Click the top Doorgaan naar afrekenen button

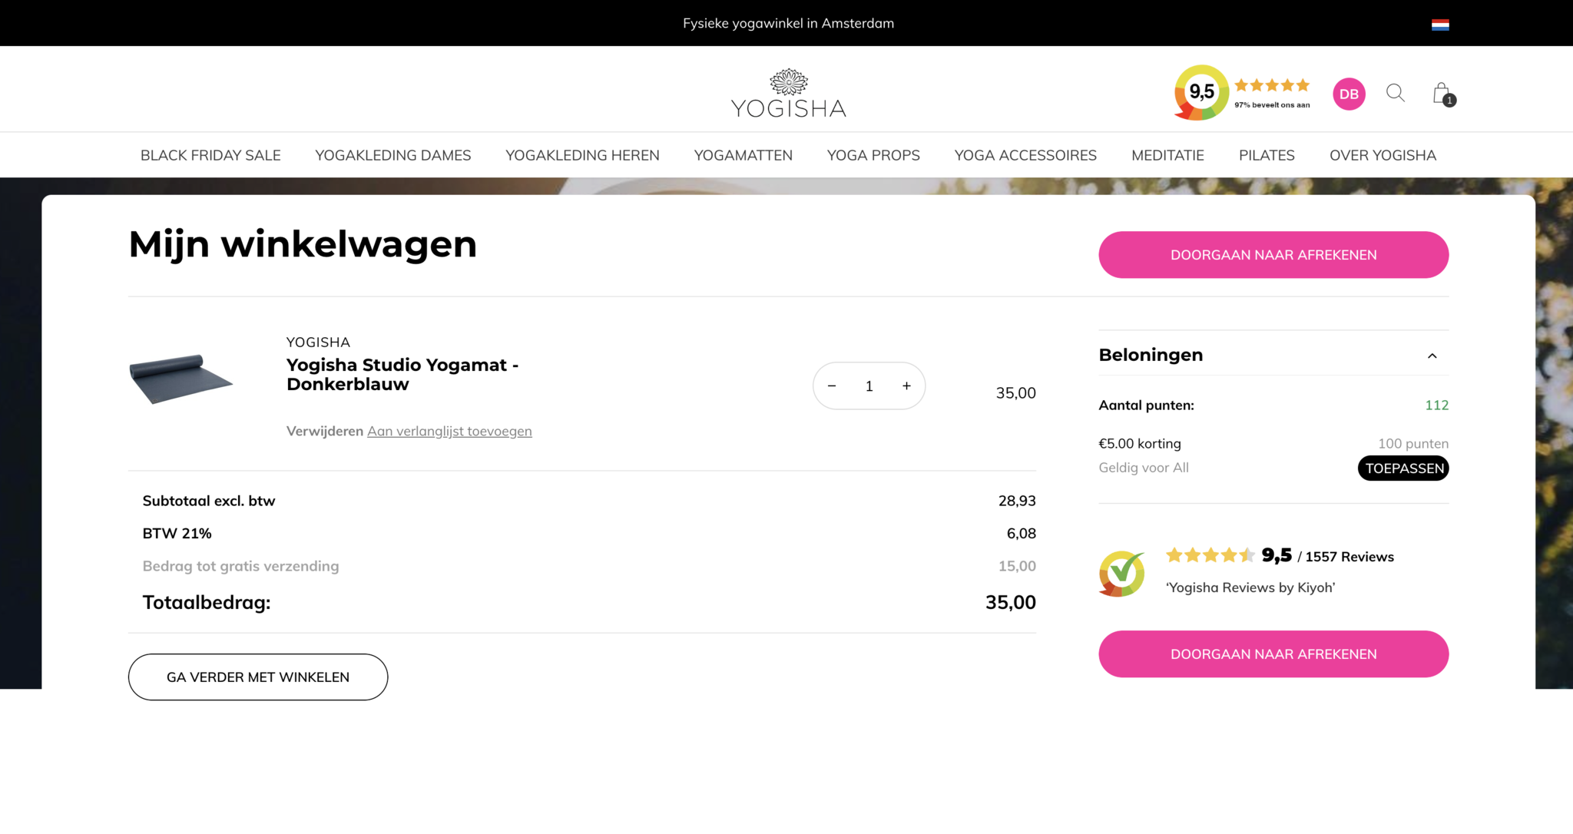click(1273, 255)
